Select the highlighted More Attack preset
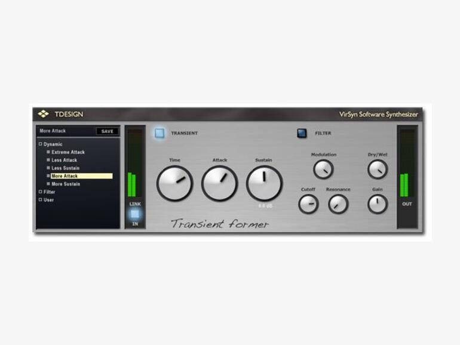The width and height of the screenshot is (460, 345). (82, 176)
